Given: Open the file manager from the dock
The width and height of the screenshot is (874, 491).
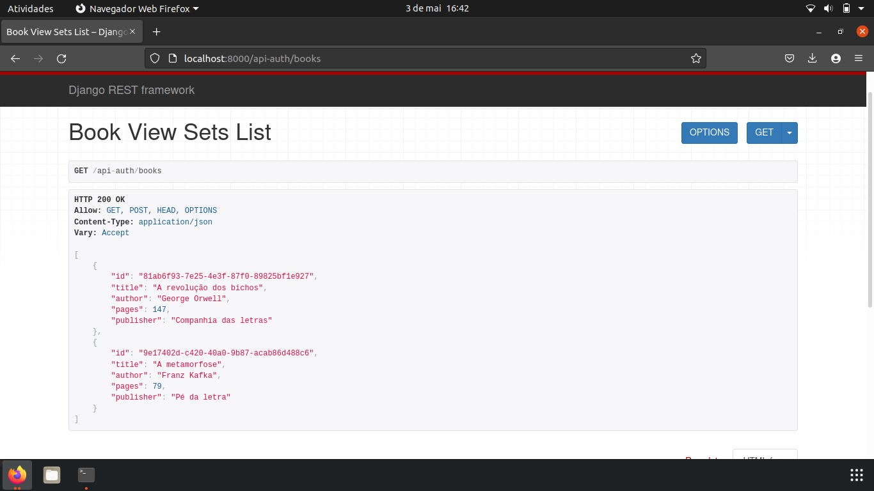Looking at the screenshot, I should (x=51, y=475).
